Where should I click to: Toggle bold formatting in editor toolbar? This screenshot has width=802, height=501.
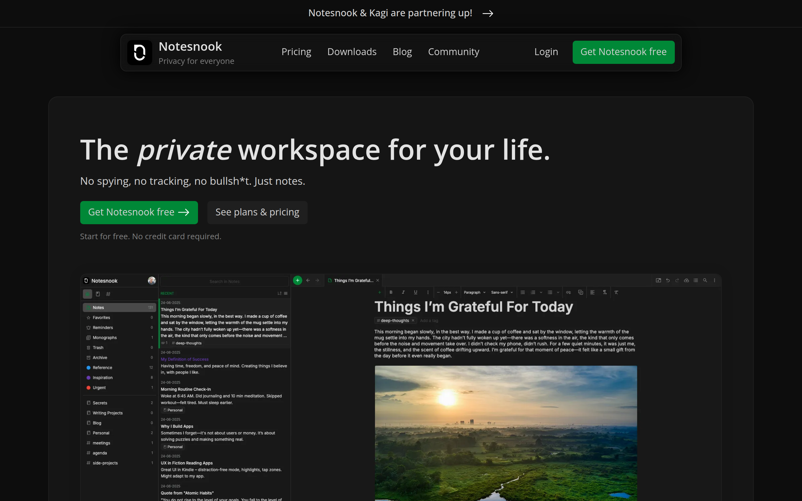pyautogui.click(x=391, y=292)
